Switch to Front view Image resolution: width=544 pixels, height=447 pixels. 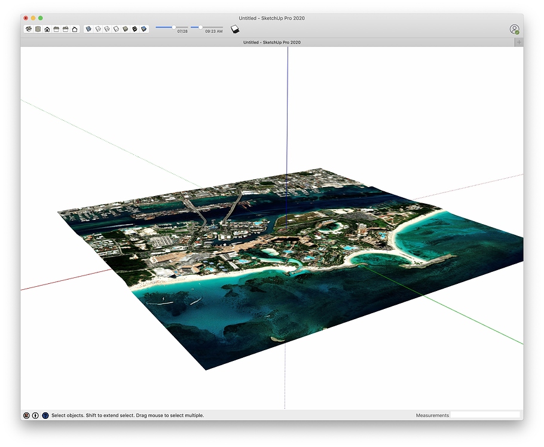[47, 28]
